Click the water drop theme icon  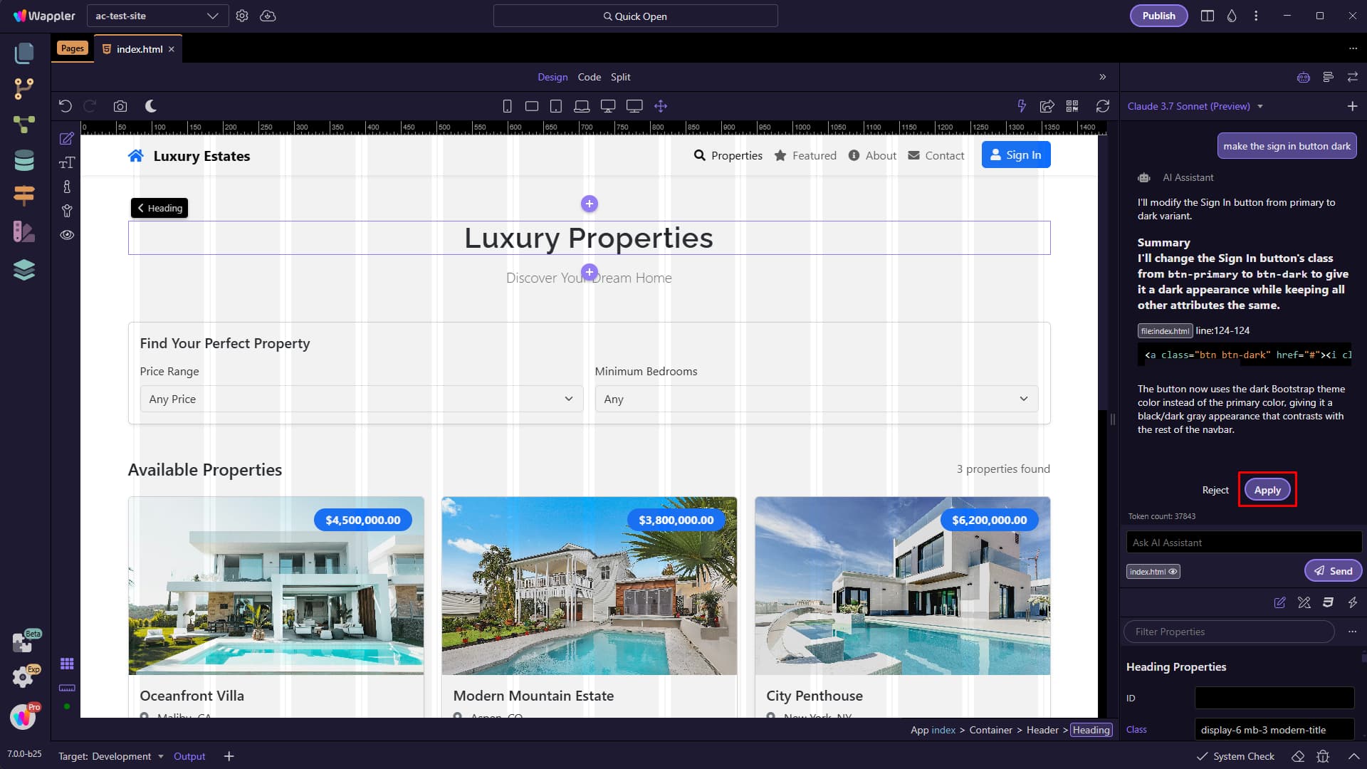click(1232, 16)
